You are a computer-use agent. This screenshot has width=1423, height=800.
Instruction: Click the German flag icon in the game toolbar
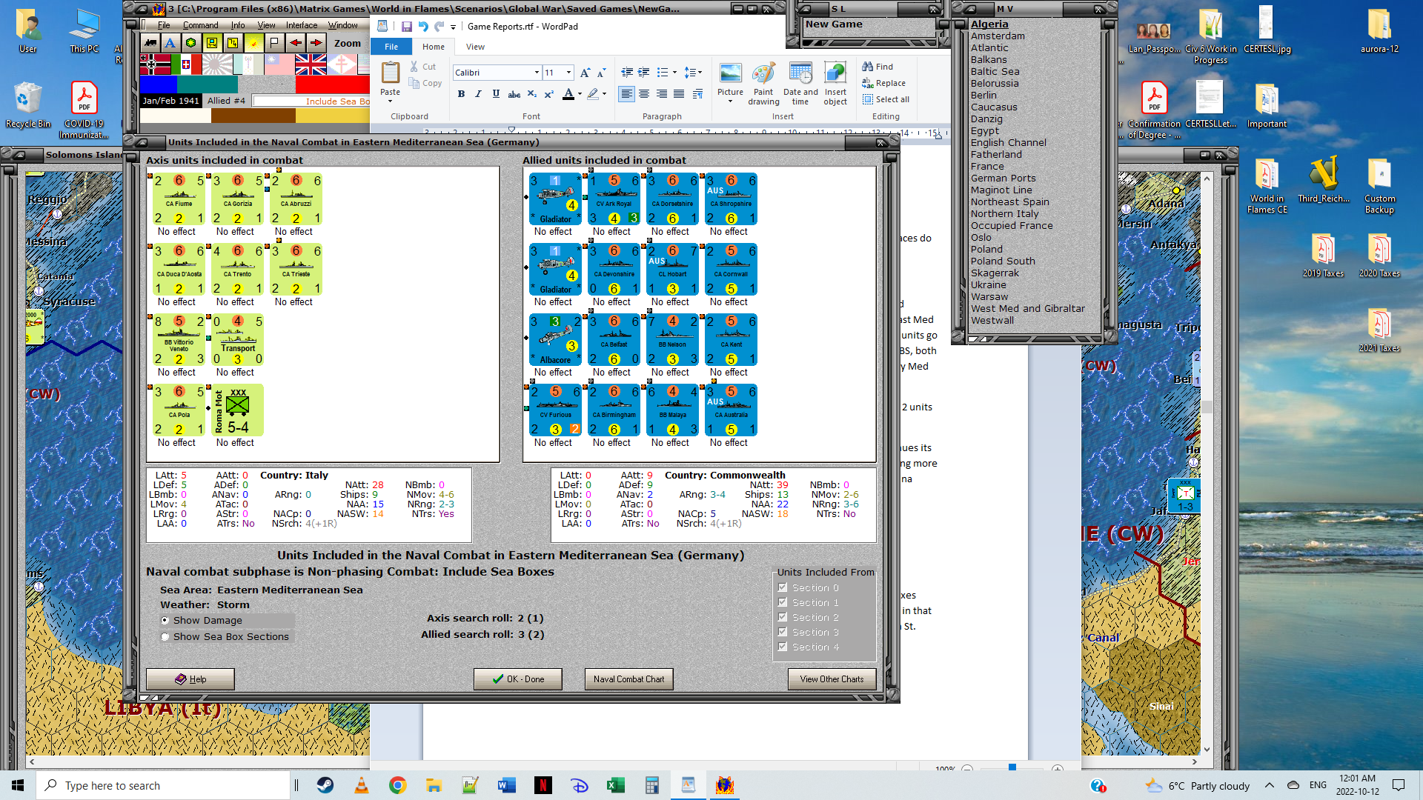[155, 65]
